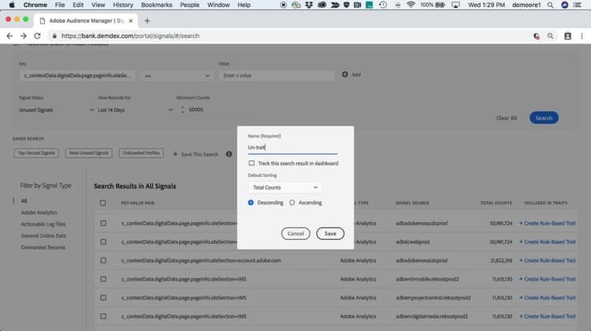The width and height of the screenshot is (591, 331).
Task: Check 'Track this search result in dashboard'
Action: click(x=251, y=164)
